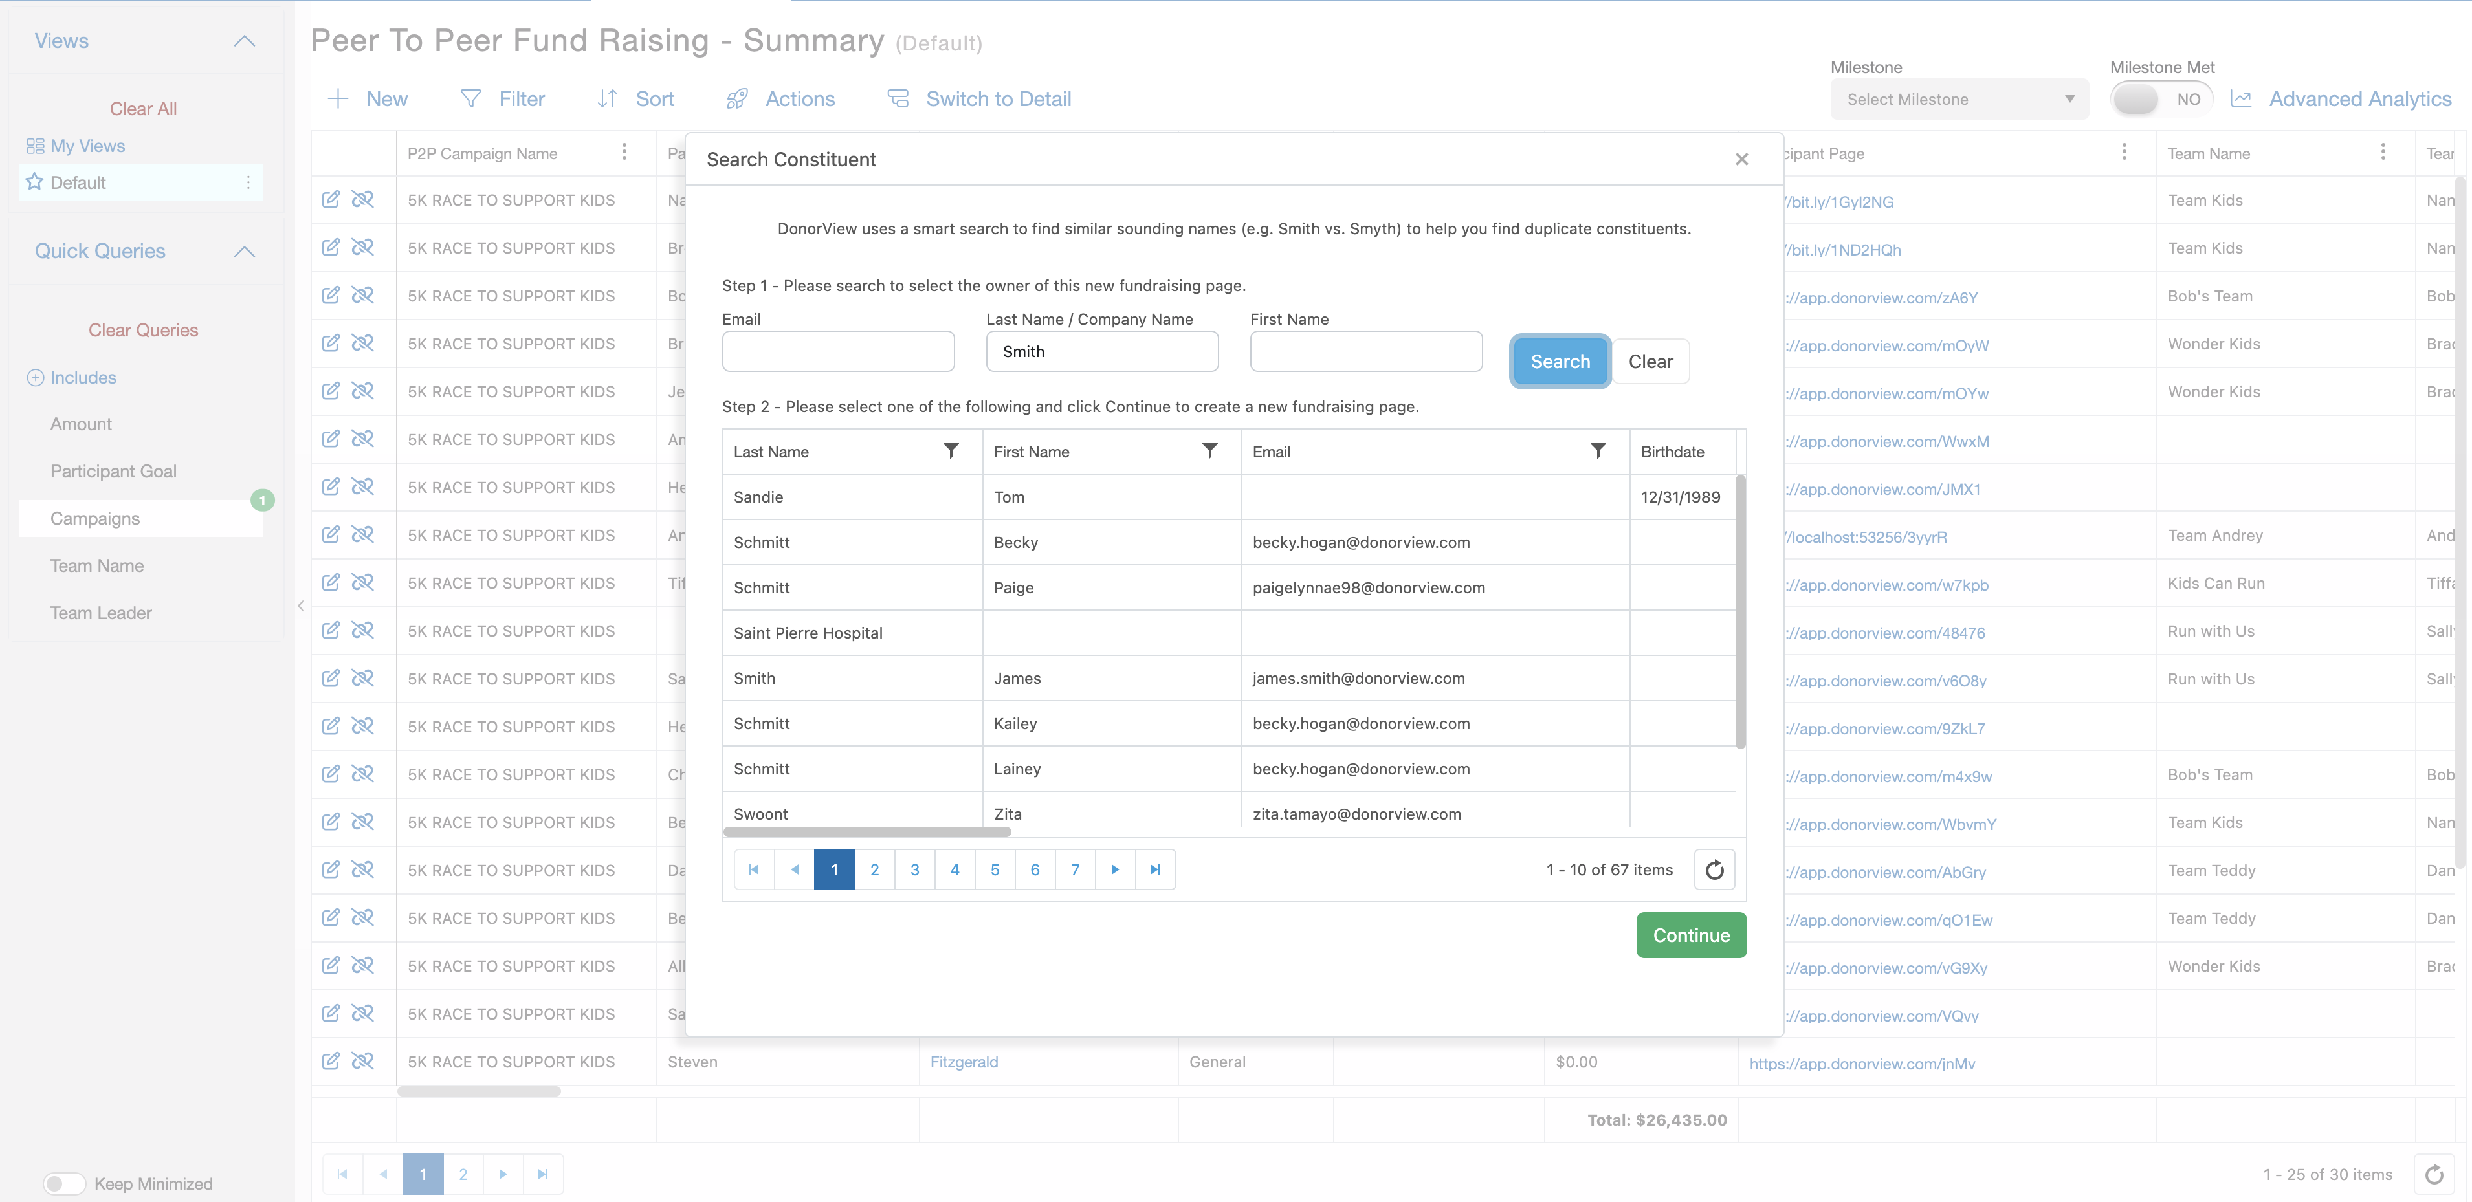Click the green Continue button

click(1690, 935)
